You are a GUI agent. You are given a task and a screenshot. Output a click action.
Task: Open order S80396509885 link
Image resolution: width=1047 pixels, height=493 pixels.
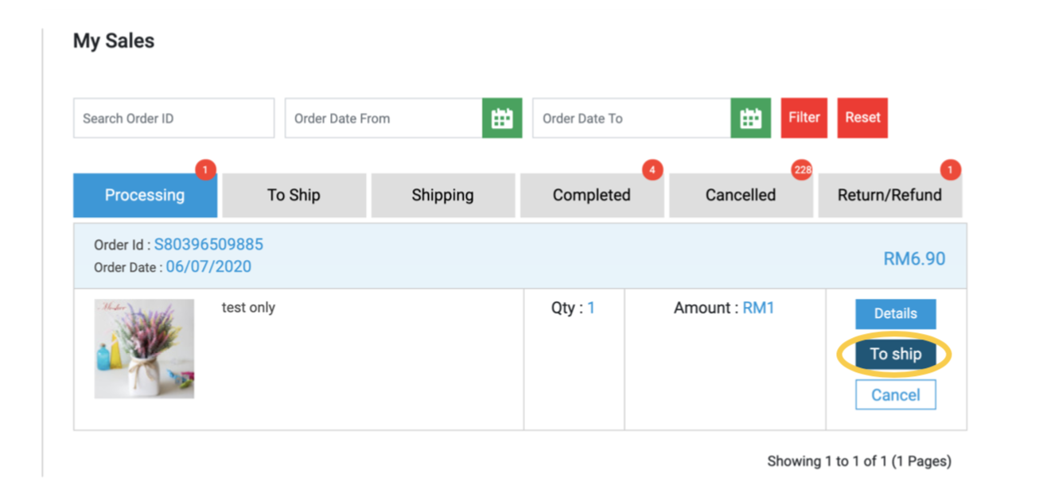pos(208,244)
